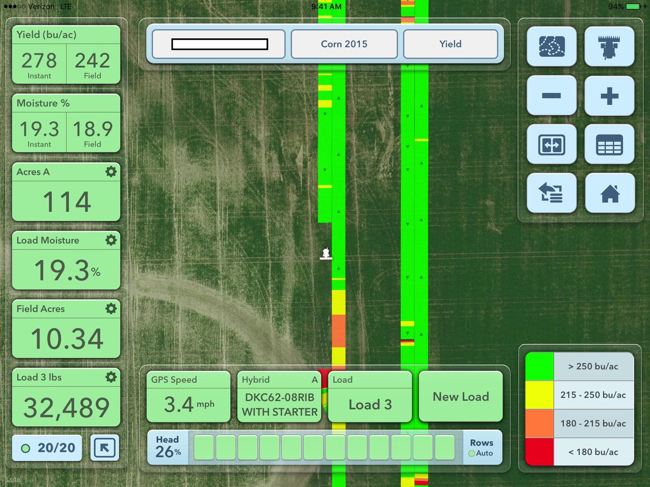
Task: Tap the Field Acres value 10.34
Action: click(x=67, y=339)
